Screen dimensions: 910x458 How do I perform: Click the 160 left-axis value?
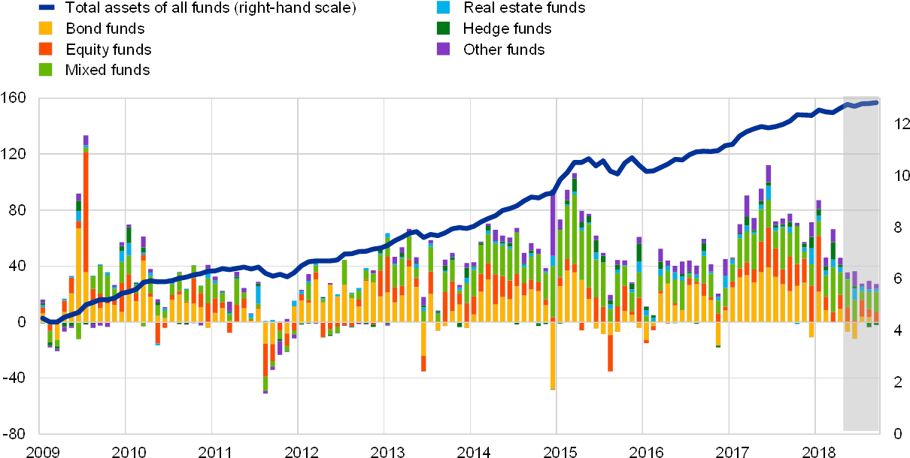point(14,98)
